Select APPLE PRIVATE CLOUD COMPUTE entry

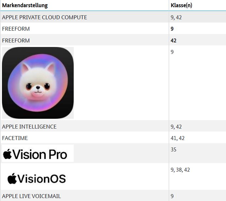(45, 17)
